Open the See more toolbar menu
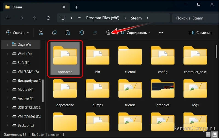This screenshot has width=219, height=138. (161, 33)
